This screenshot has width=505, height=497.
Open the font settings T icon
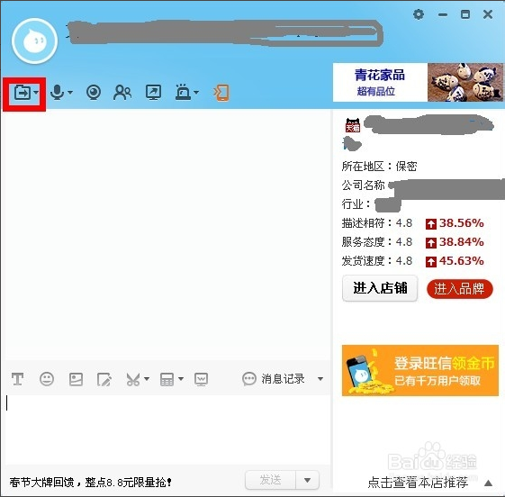pyautogui.click(x=17, y=379)
